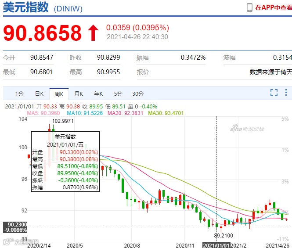Select the 周K chart tab
Image resolution: width=292 pixels, height=248 pixels.
pyautogui.click(x=59, y=94)
